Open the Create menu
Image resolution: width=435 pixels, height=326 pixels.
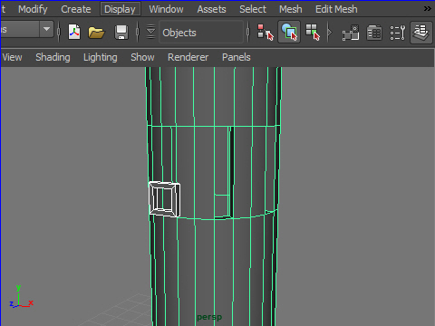click(x=76, y=9)
